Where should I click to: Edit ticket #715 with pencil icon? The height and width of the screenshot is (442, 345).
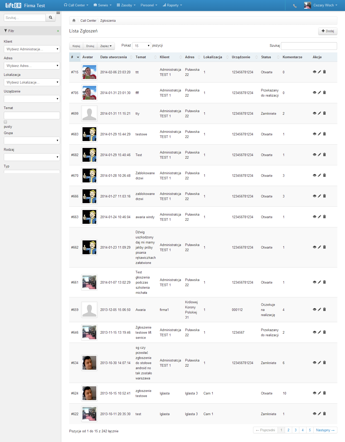[x=319, y=72]
